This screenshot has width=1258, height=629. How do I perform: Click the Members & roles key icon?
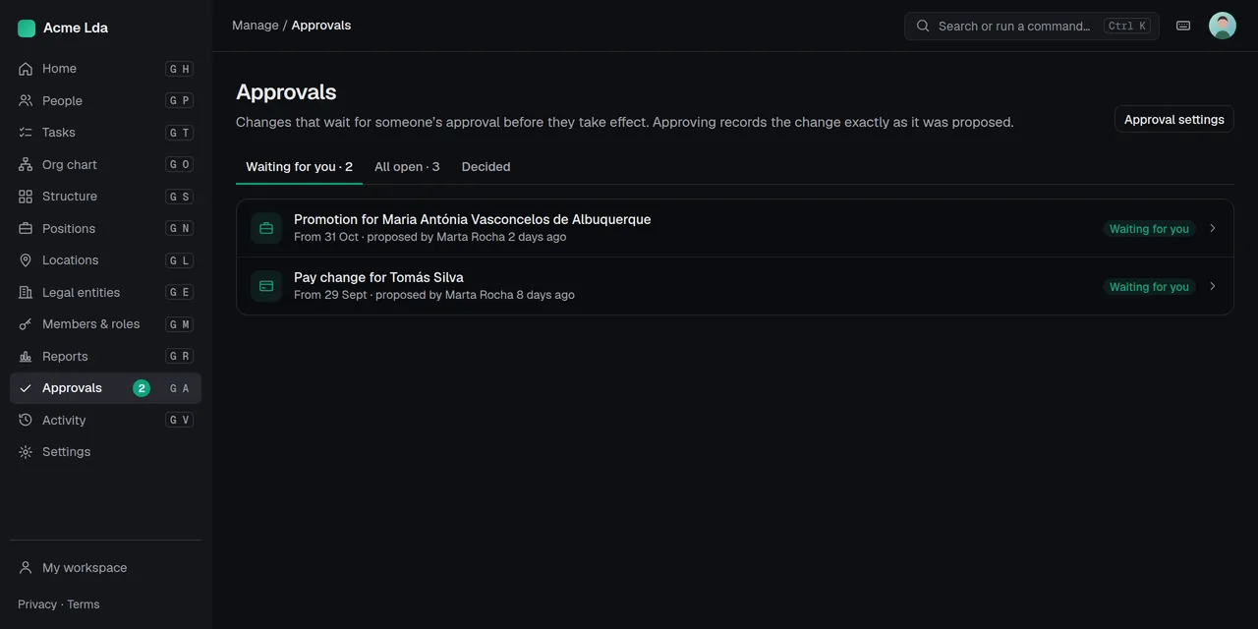[x=26, y=324]
